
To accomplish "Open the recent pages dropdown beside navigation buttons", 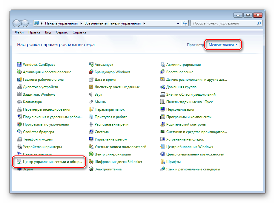I will click(x=31, y=23).
